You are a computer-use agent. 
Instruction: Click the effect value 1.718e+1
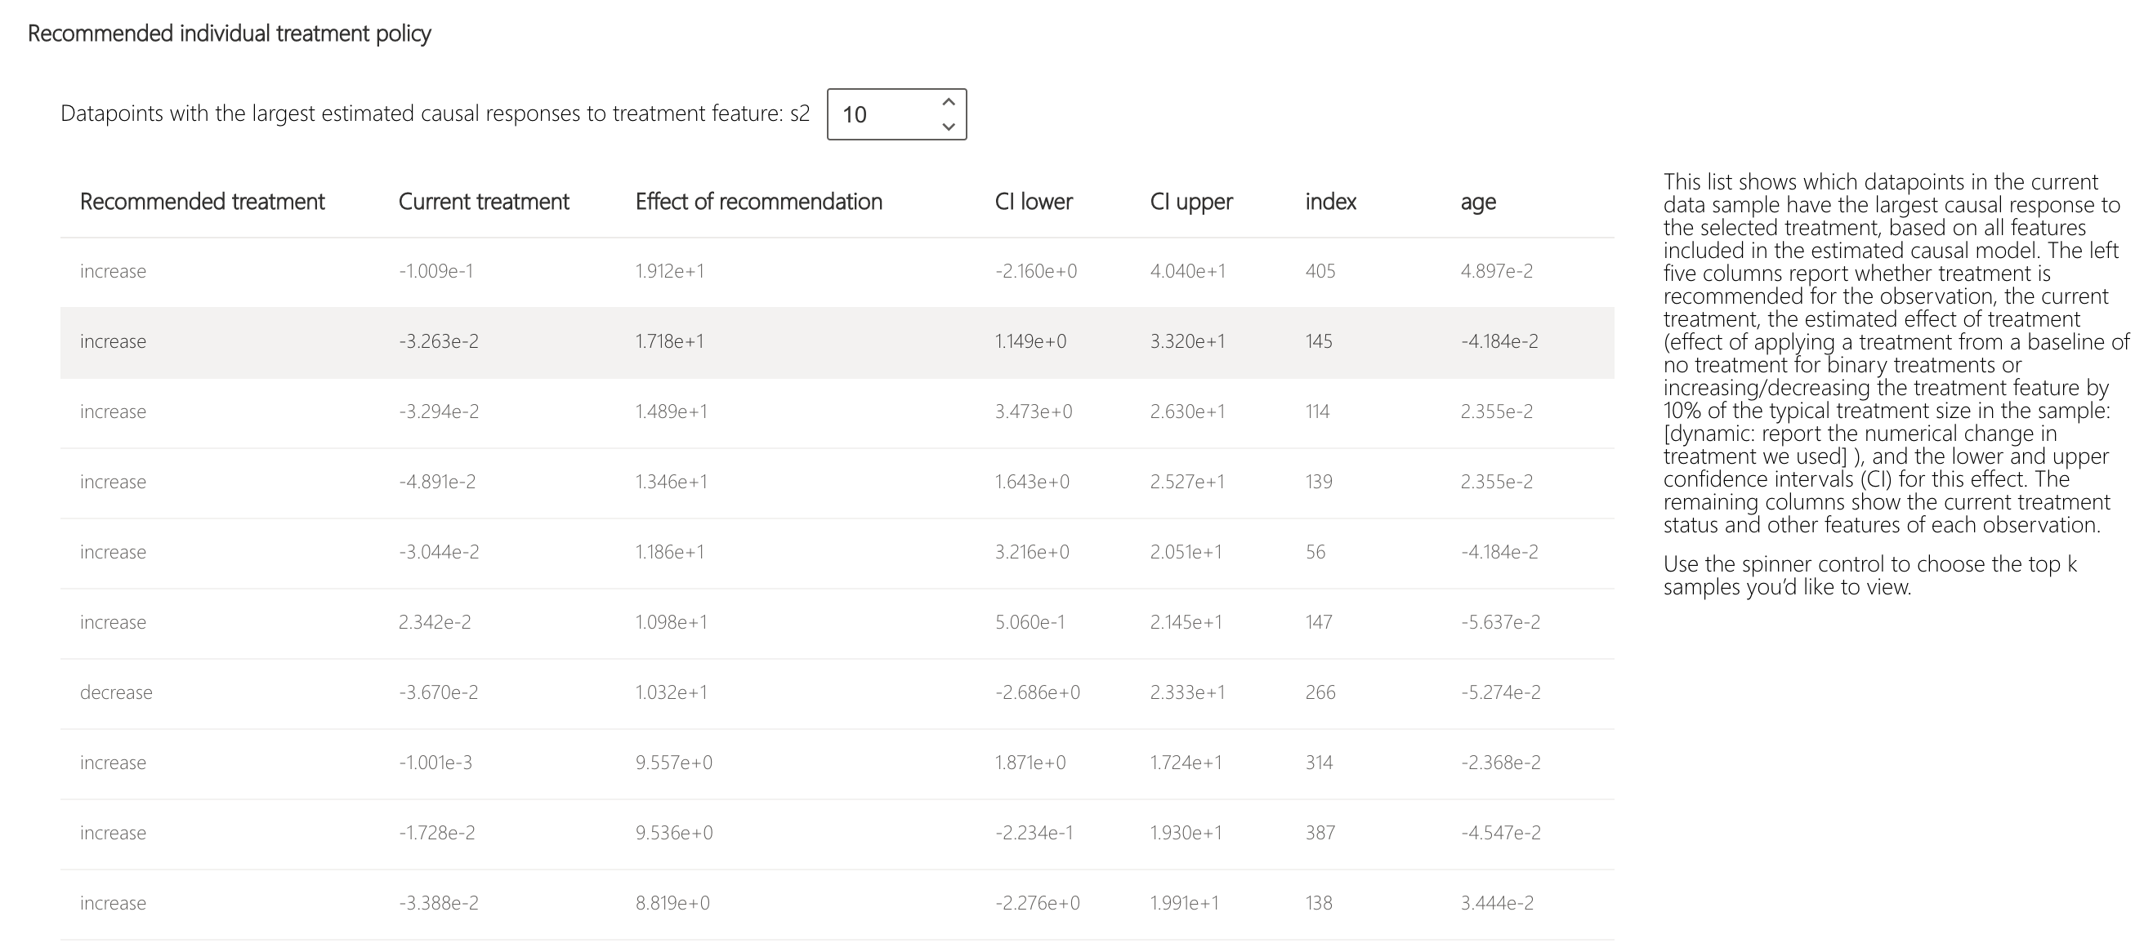pyautogui.click(x=670, y=342)
